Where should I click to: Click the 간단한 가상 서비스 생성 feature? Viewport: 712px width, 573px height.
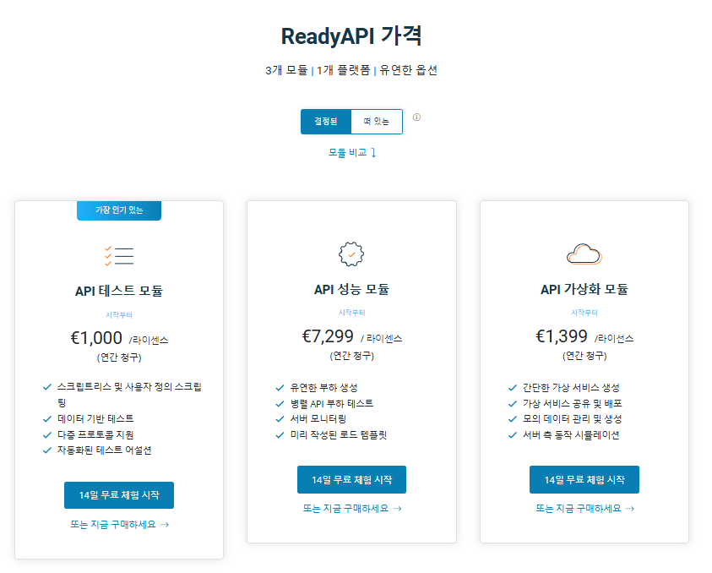(571, 388)
